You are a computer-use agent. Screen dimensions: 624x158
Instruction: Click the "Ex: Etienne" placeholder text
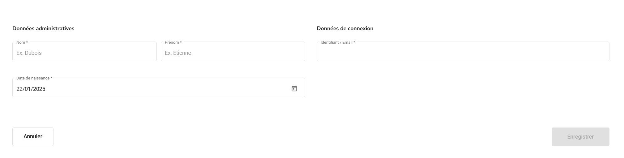(178, 53)
